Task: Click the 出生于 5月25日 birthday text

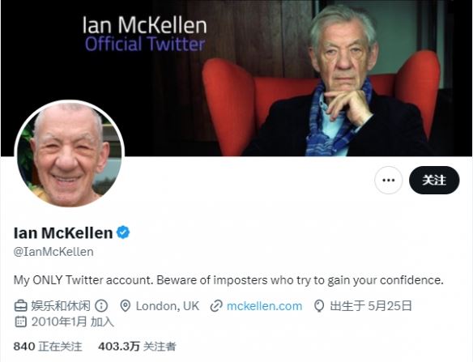Action: pos(371,306)
